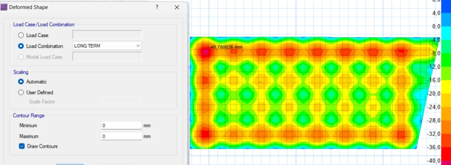This screenshot has height=165, width=451.
Task: Choose User Defined scaling option
Action: pyautogui.click(x=21, y=92)
